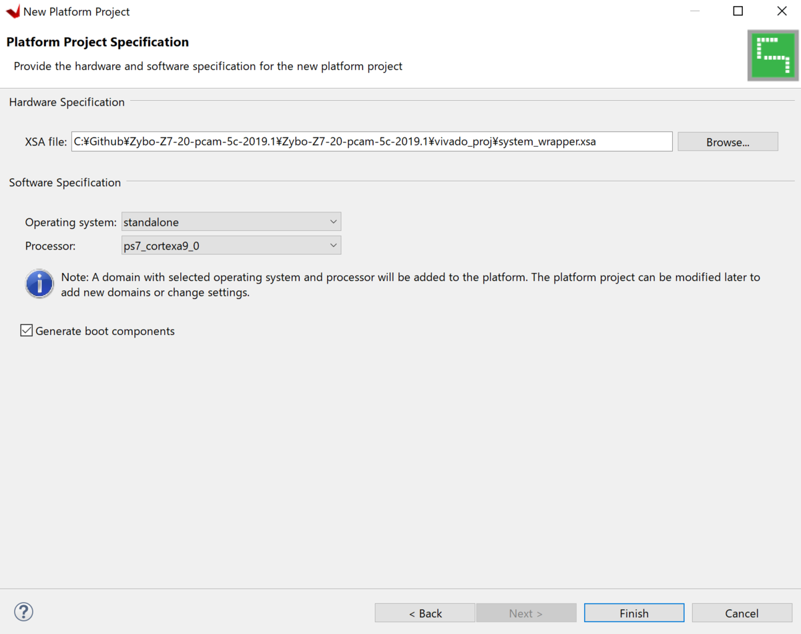Click the green platform project wizard icon
This screenshot has height=634, width=801.
coord(772,56)
